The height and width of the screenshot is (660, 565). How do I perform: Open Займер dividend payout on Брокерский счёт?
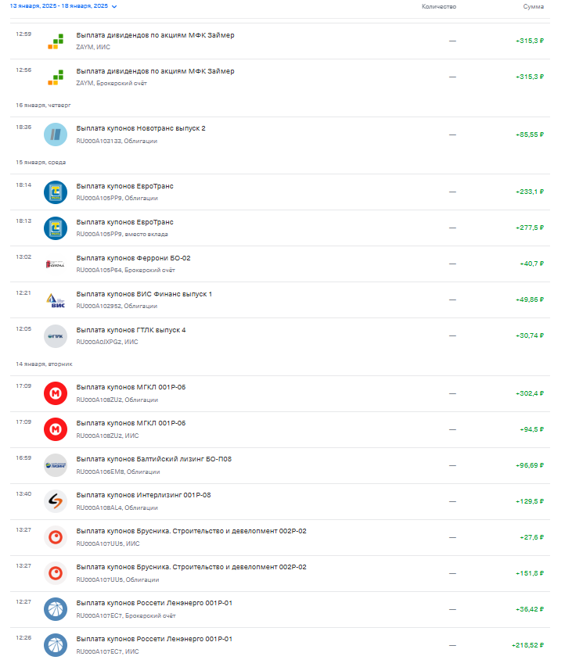pos(280,77)
